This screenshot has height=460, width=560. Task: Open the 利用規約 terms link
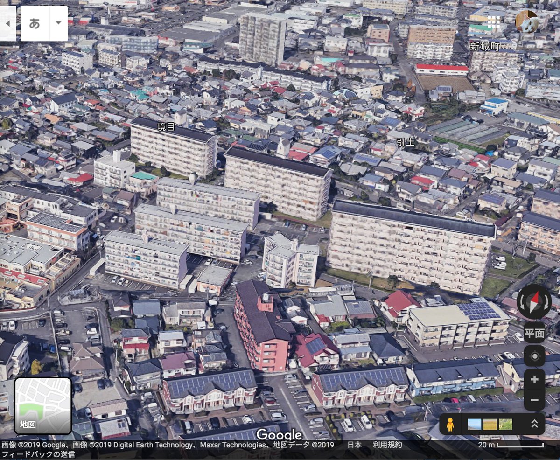[387, 445]
